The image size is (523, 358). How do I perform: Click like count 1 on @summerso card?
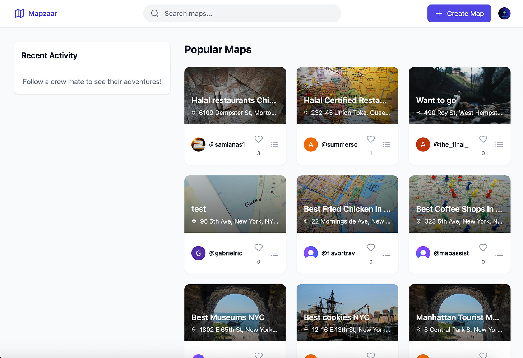(x=371, y=153)
